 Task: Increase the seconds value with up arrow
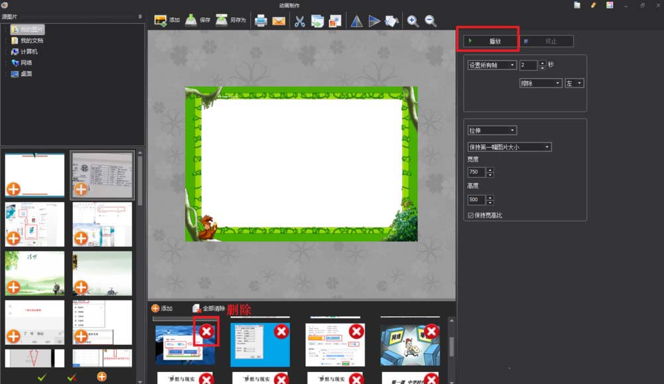[542, 62]
